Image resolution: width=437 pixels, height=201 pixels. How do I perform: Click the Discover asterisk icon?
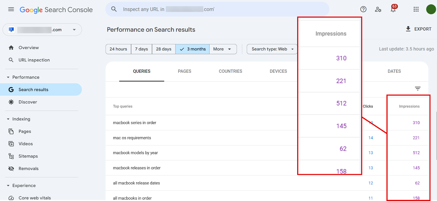(11, 102)
